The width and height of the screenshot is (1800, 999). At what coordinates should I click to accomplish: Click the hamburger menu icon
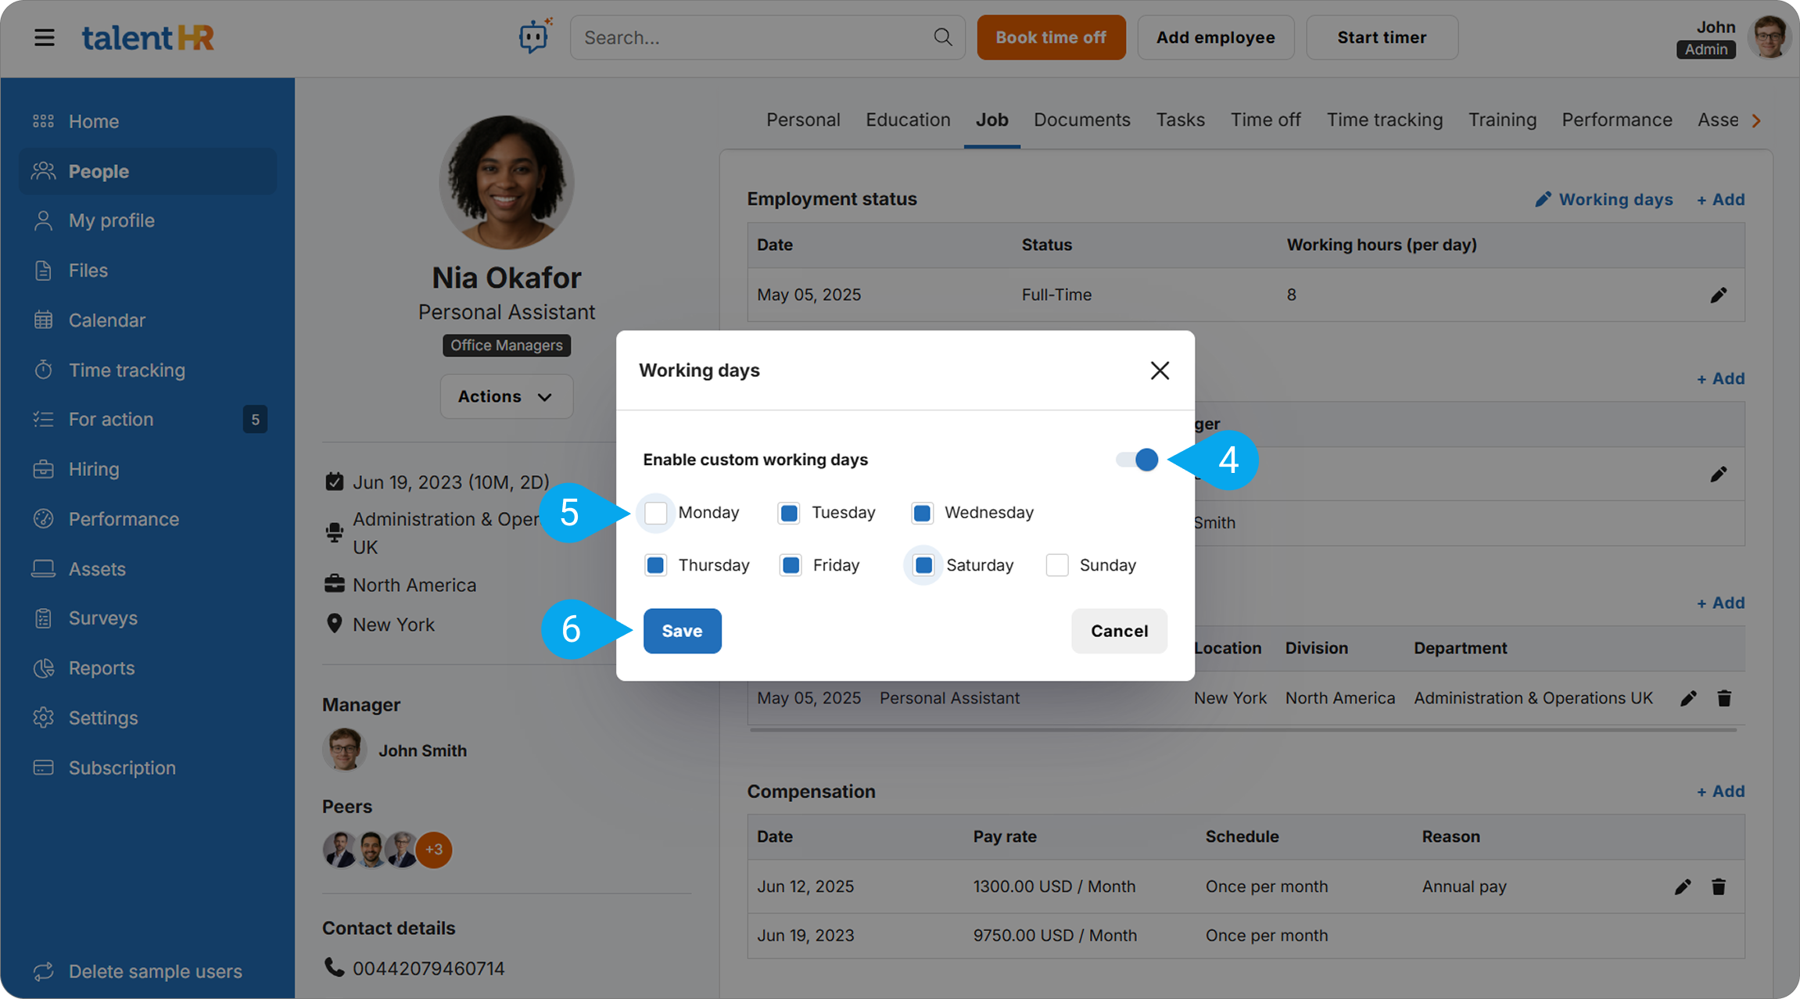pyautogui.click(x=45, y=38)
